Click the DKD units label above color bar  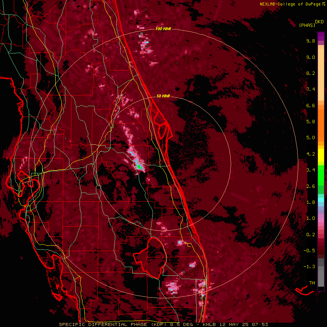(x=319, y=22)
